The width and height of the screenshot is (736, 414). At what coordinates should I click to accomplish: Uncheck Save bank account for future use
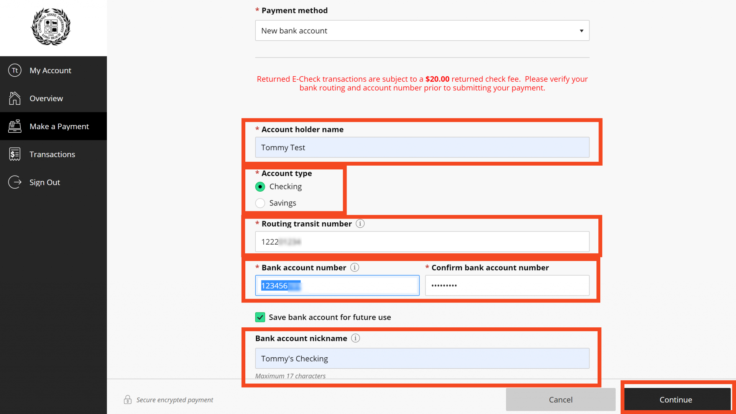[260, 317]
